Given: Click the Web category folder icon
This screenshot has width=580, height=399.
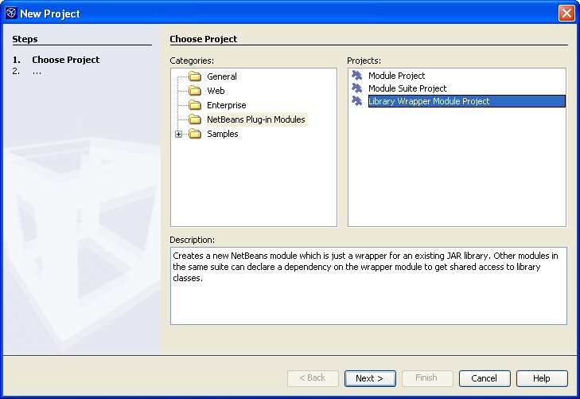Looking at the screenshot, I should [x=195, y=91].
